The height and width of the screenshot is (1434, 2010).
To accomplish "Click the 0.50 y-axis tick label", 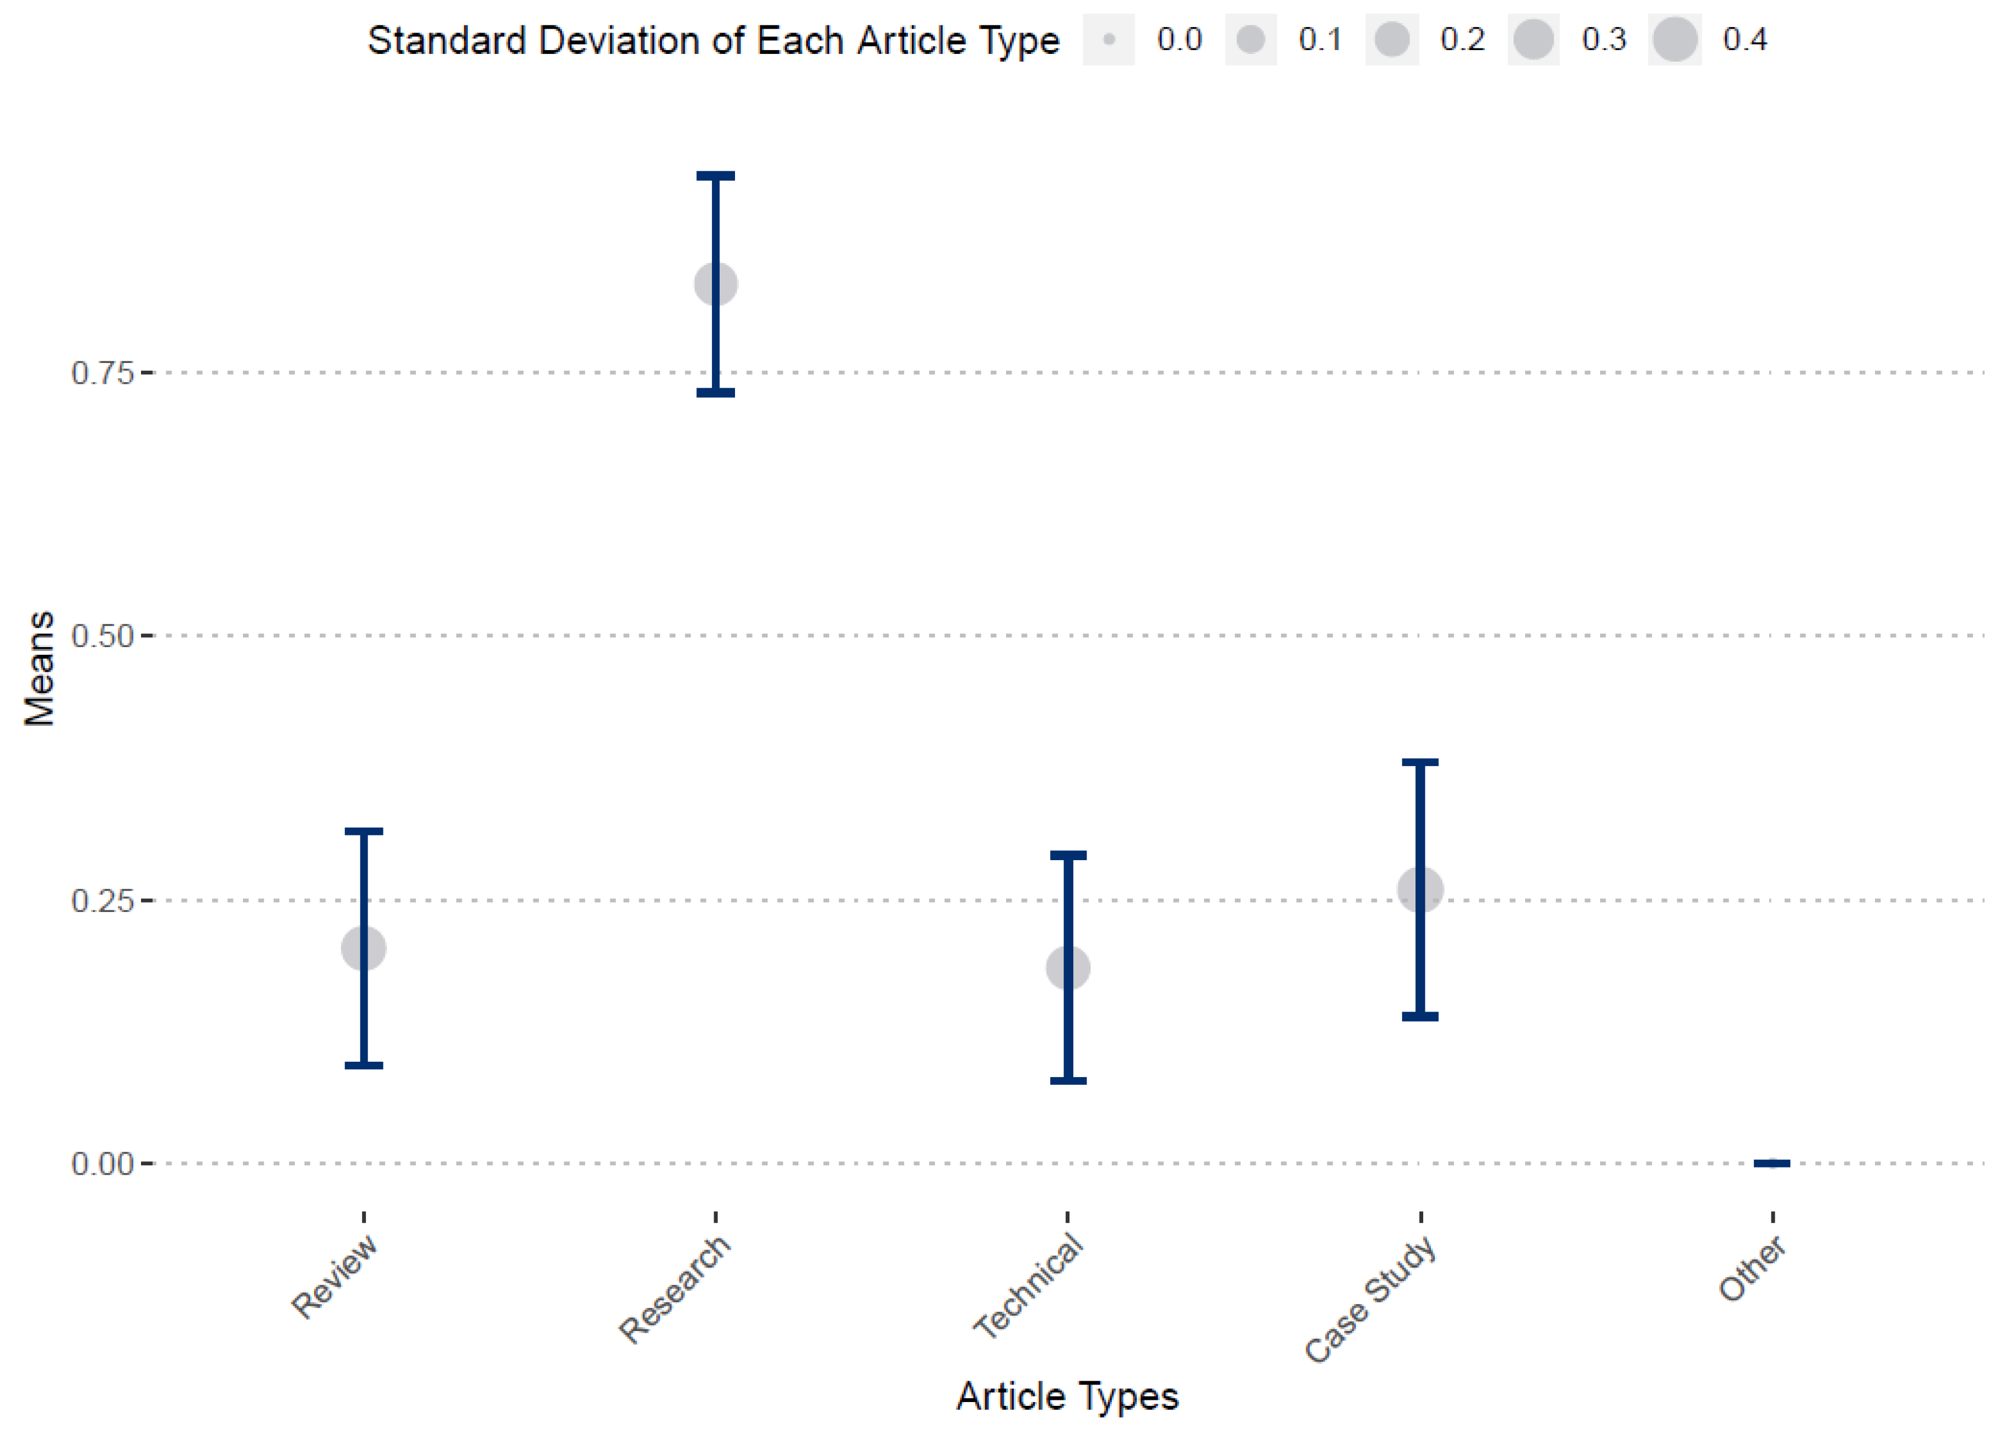I will (x=101, y=635).
